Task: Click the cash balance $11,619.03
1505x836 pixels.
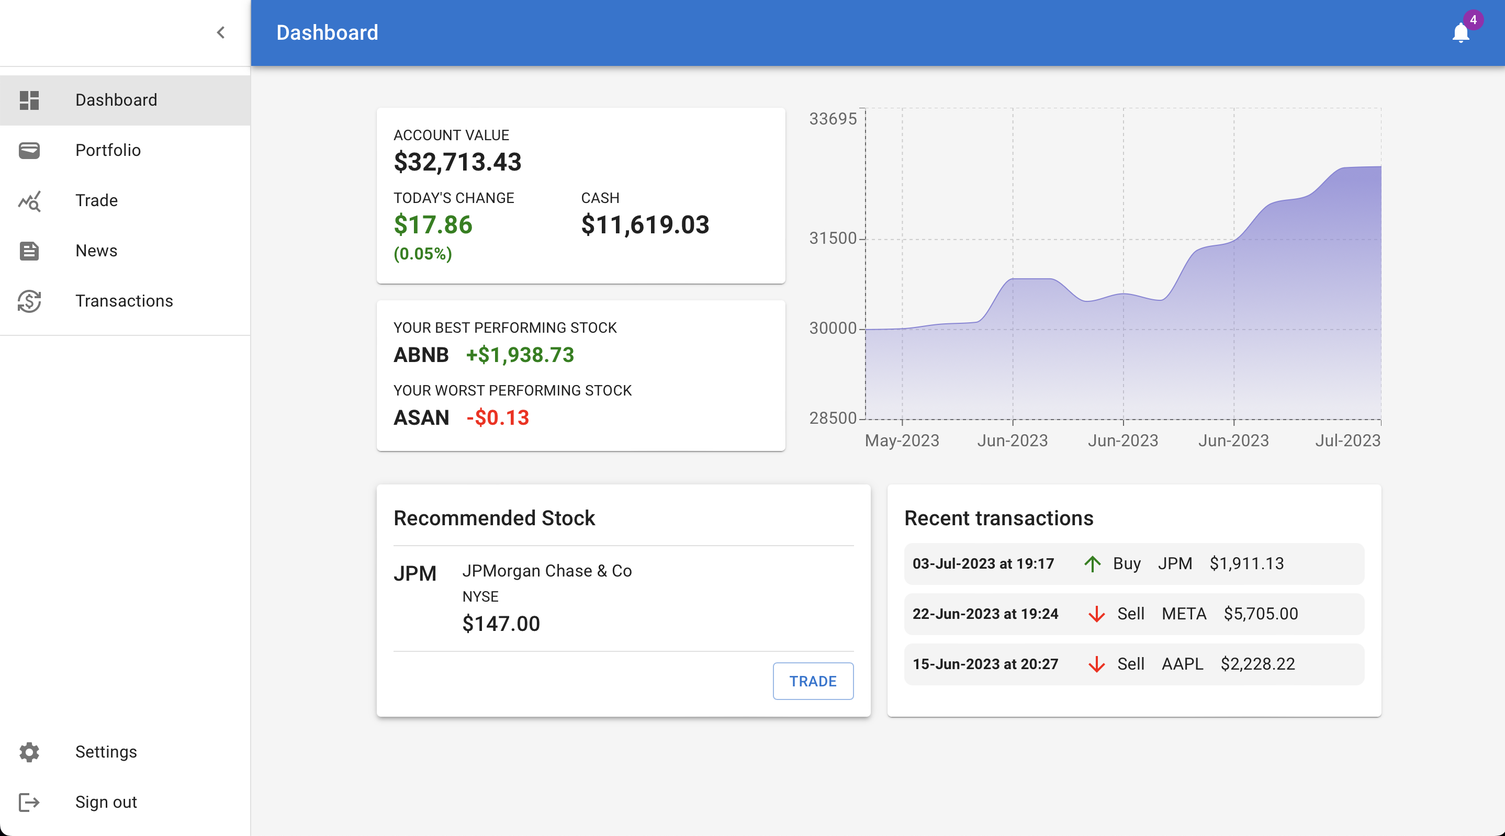Action: [x=645, y=225]
